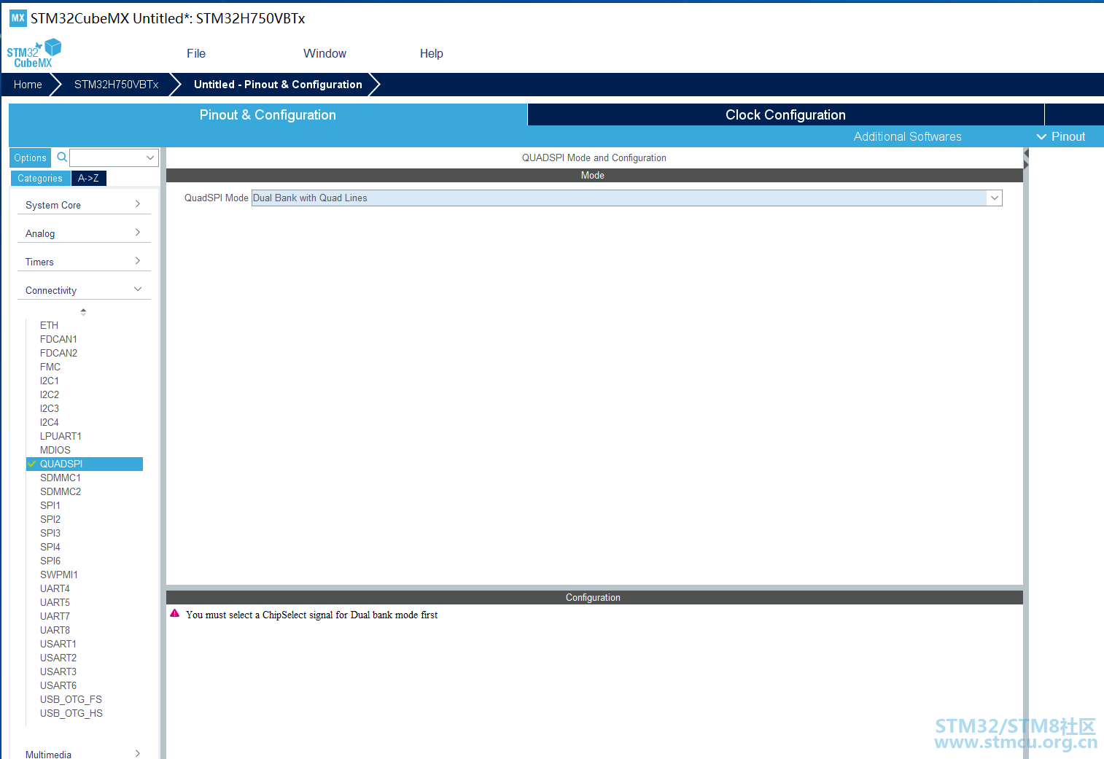
Task: Switch to the Categories view tab
Action: [x=40, y=178]
